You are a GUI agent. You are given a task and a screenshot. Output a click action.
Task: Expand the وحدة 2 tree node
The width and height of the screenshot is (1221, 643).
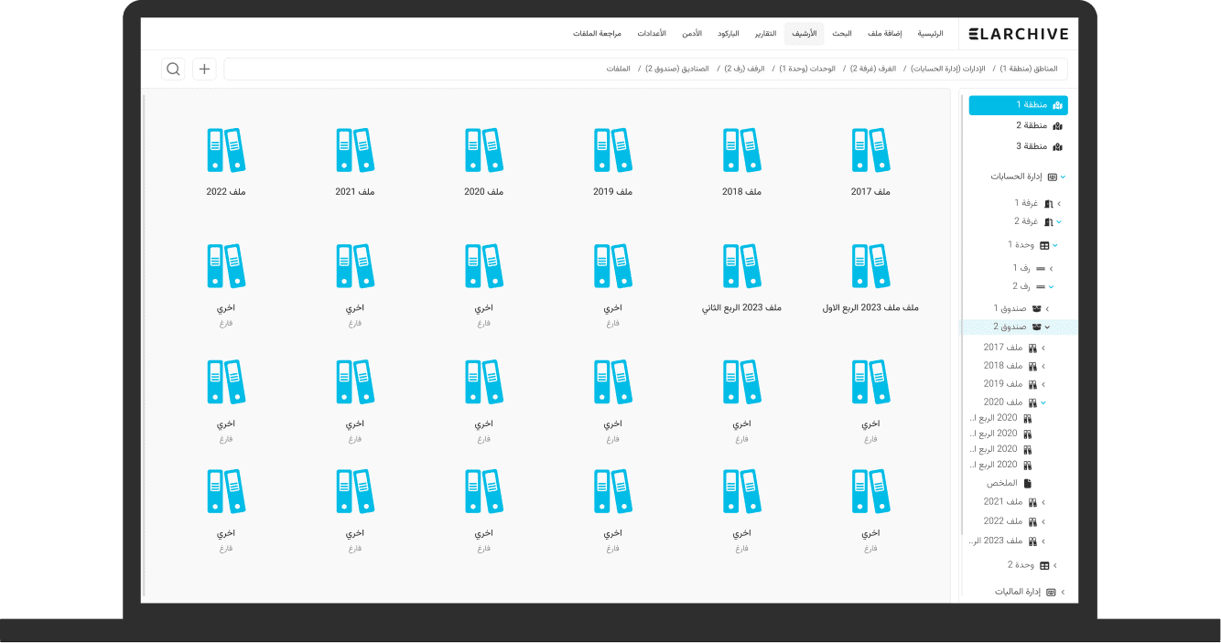1055,566
